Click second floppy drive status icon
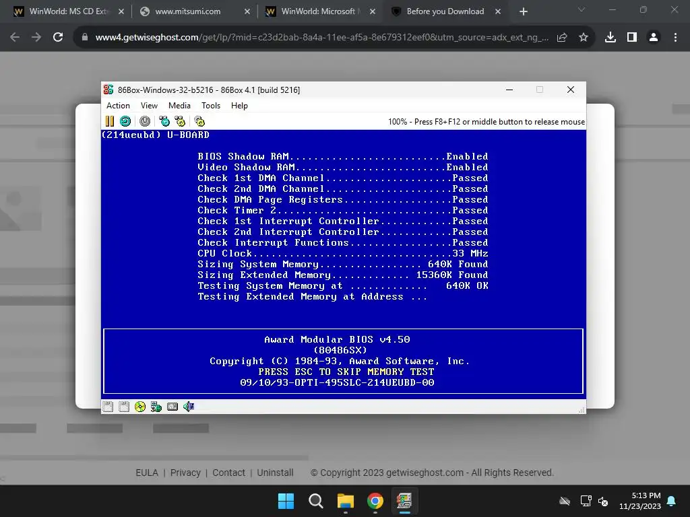The width and height of the screenshot is (690, 517). pos(124,407)
